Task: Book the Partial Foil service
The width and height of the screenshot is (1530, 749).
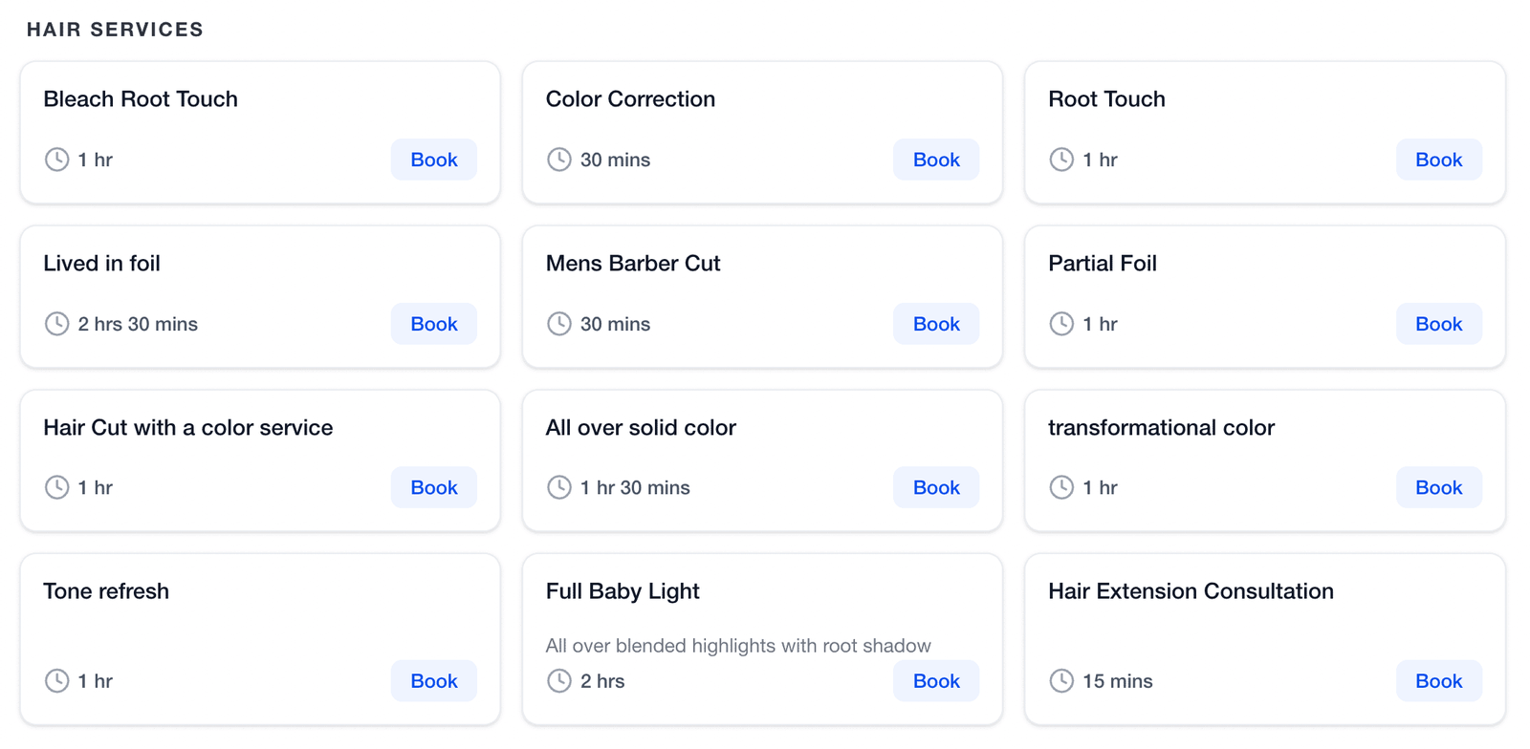Action: (1439, 324)
